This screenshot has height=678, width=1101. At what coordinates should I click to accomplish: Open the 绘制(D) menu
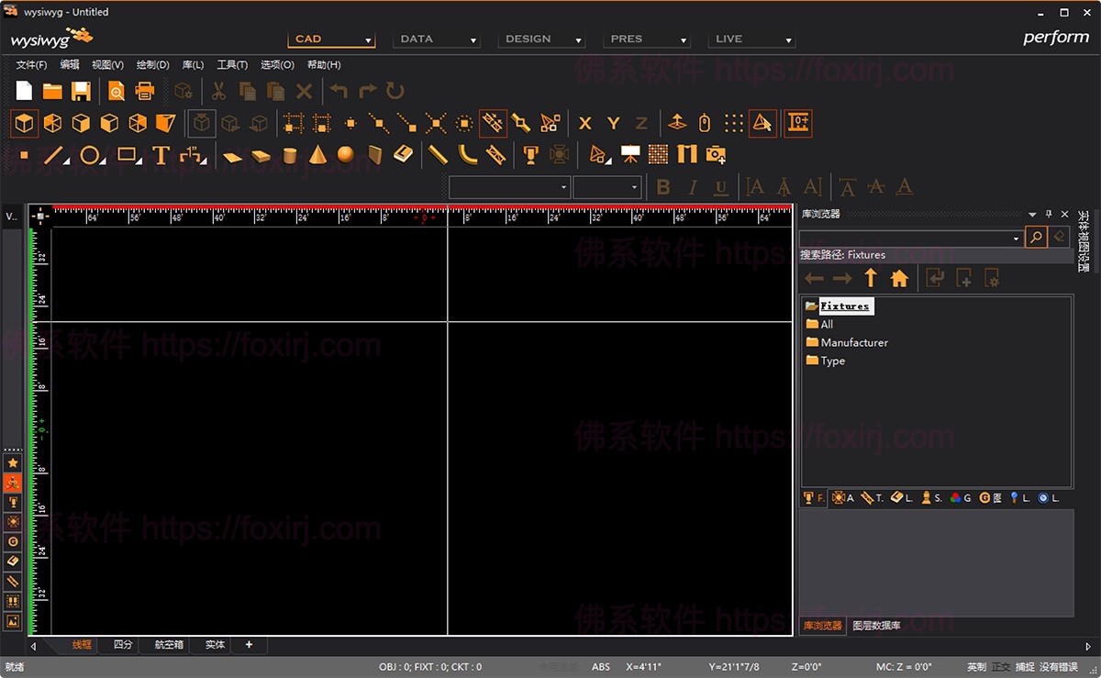tap(152, 65)
